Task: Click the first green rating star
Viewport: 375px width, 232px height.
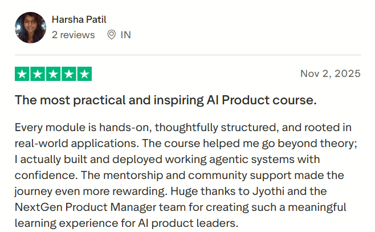Action: pyautogui.click(x=22, y=74)
